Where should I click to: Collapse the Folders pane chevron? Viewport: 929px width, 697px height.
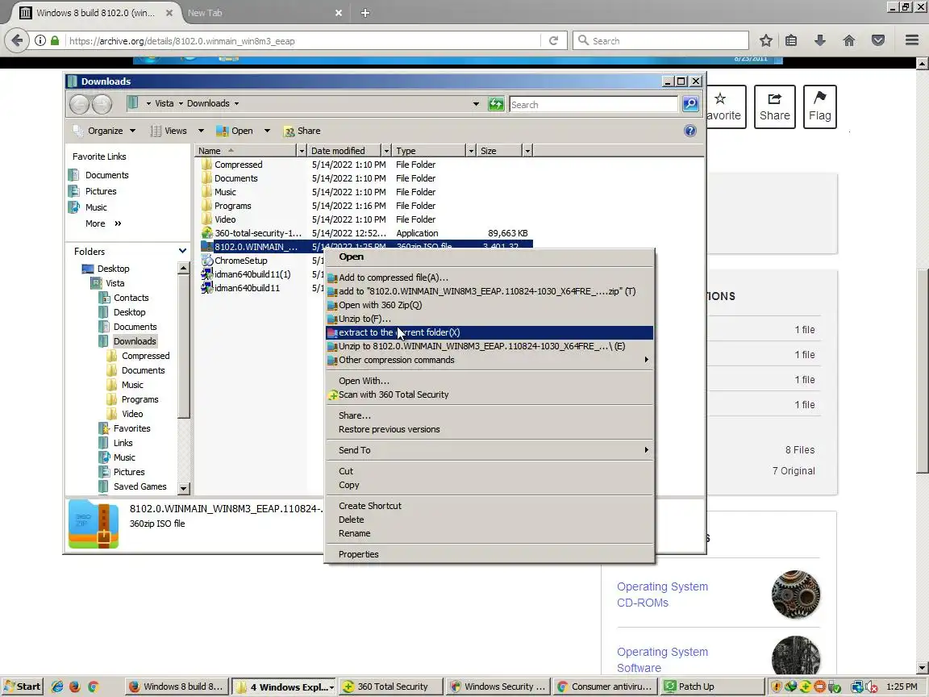click(182, 251)
